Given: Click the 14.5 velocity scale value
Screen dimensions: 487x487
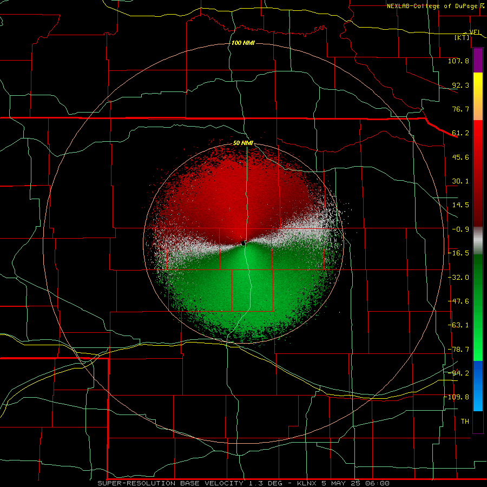Looking at the screenshot, I should tap(460, 205).
